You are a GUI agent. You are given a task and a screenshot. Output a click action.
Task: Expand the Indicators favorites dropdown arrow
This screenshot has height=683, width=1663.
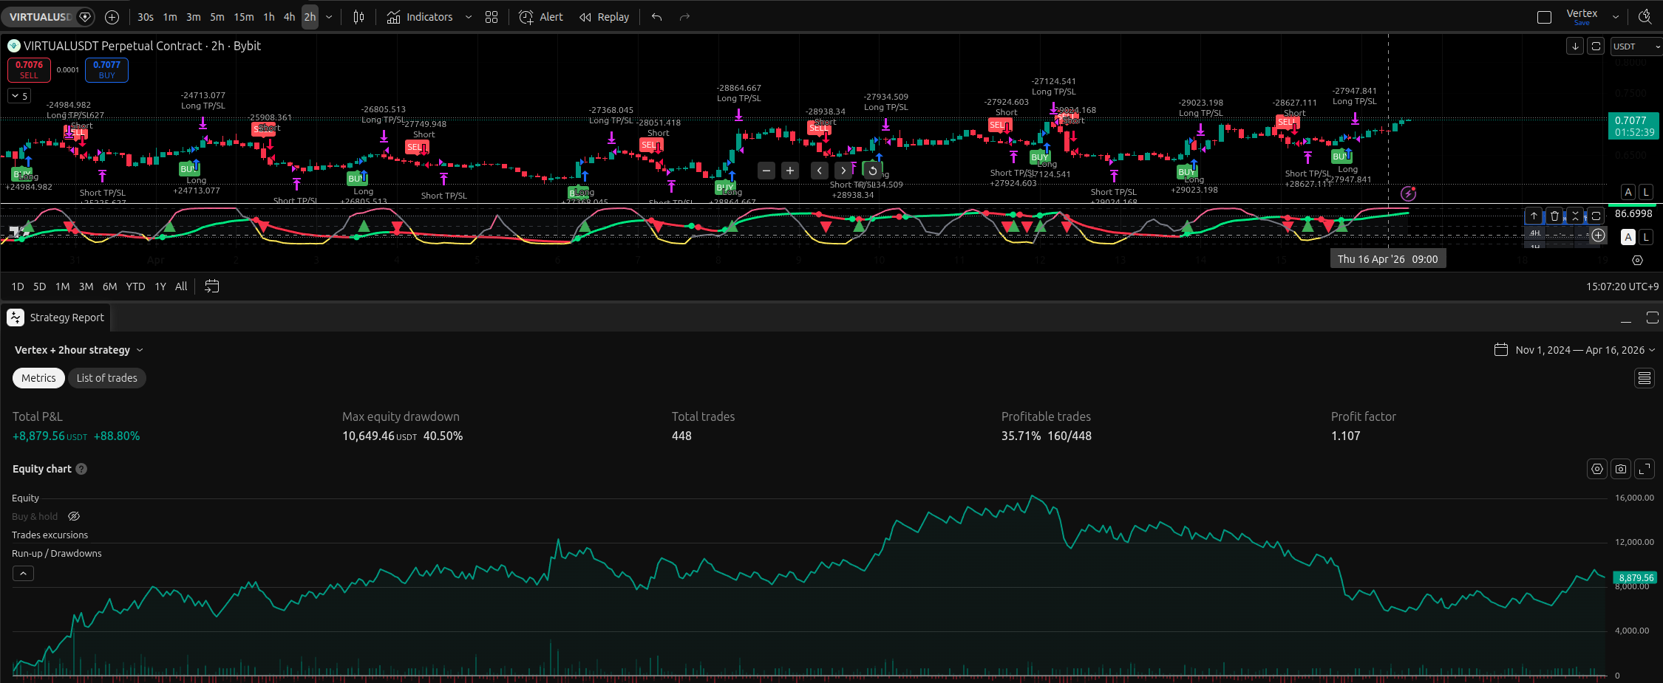pos(469,16)
